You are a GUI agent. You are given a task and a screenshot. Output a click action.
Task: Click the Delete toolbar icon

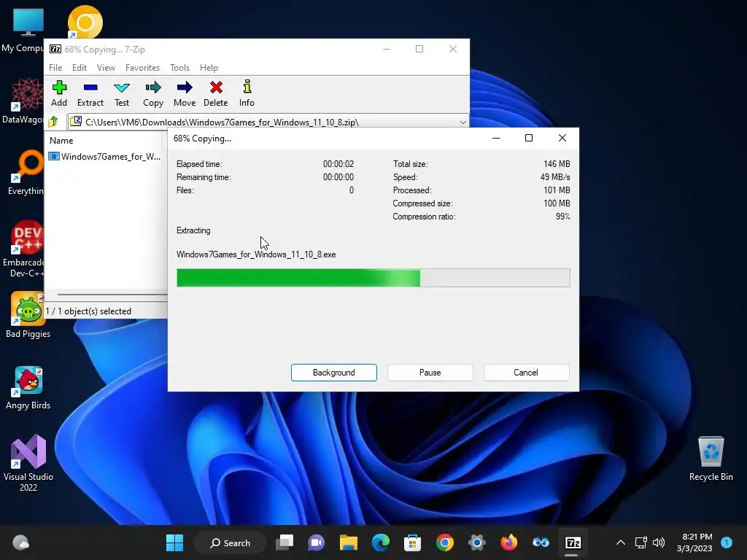pyautogui.click(x=216, y=93)
